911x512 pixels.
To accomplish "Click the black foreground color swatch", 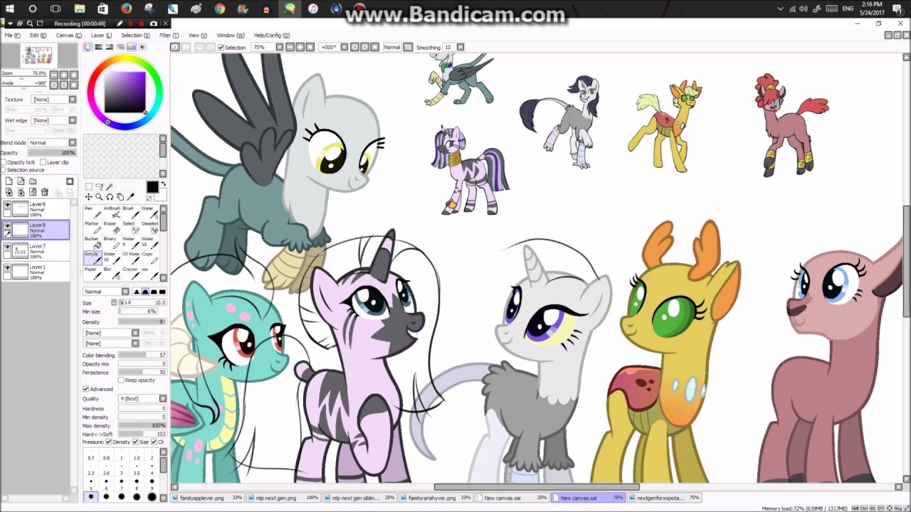I will [152, 187].
